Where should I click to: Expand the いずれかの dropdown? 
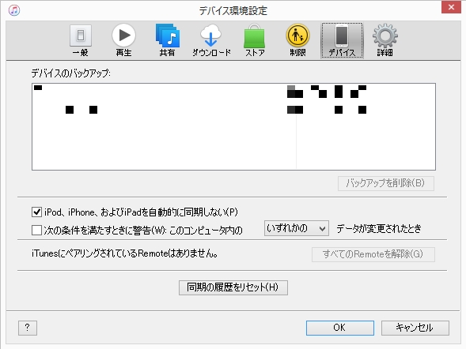pos(297,228)
